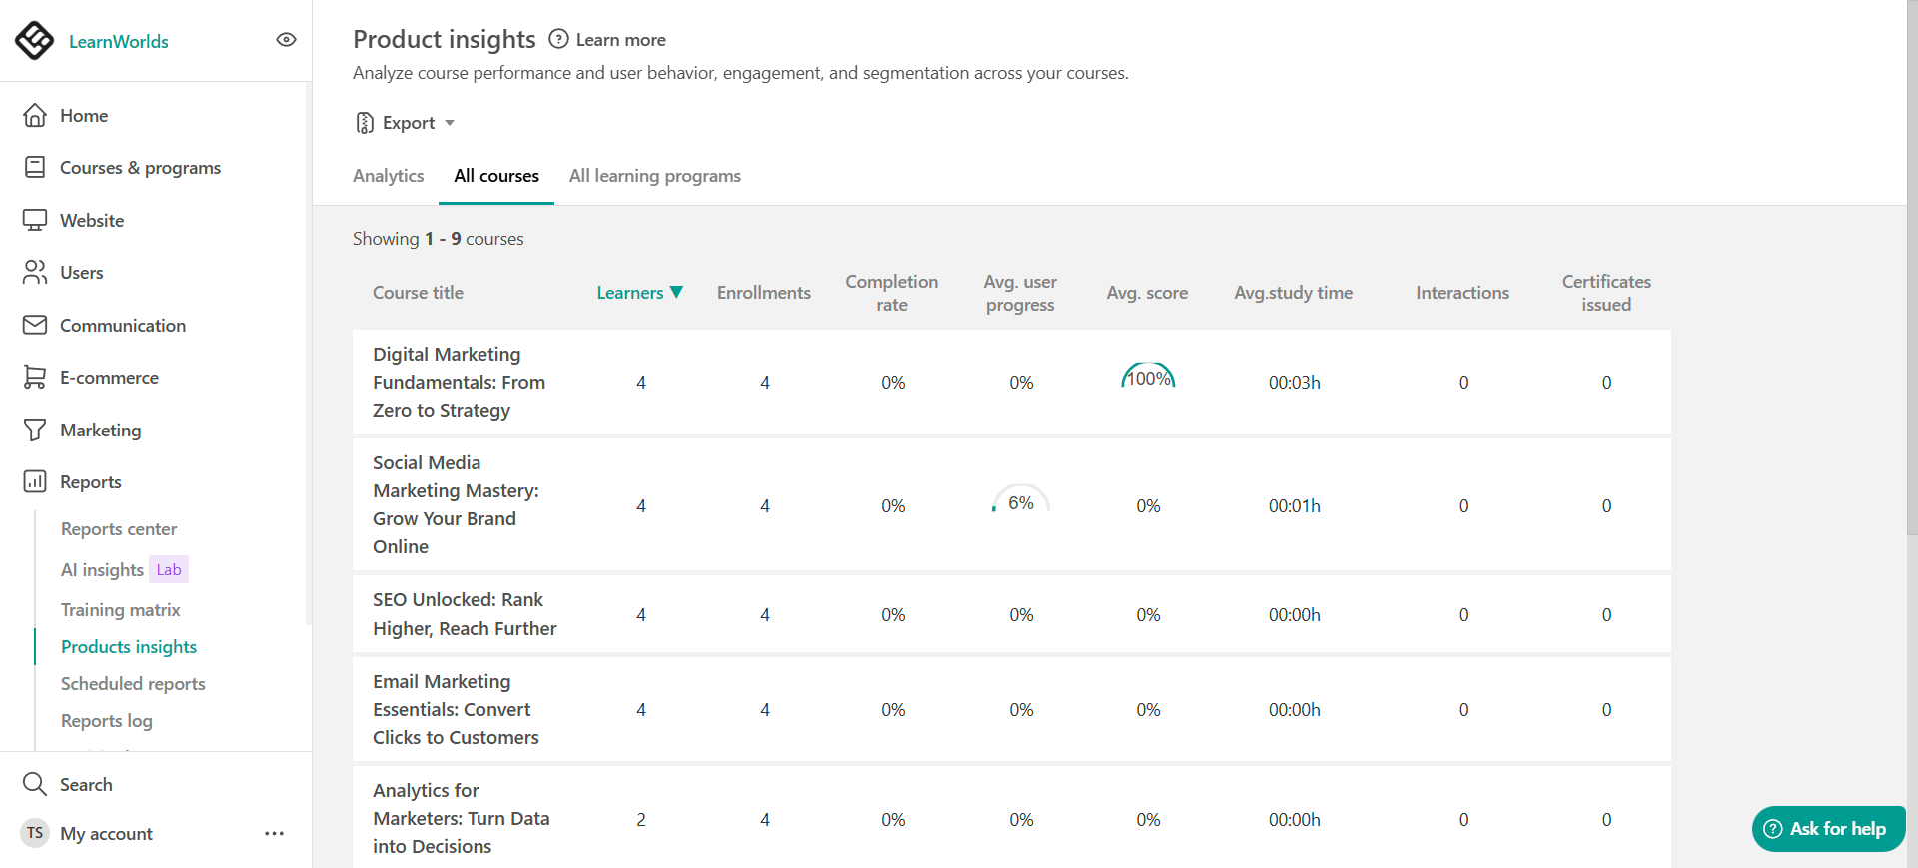
Task: Open Communication via the envelope icon
Action: click(x=35, y=325)
